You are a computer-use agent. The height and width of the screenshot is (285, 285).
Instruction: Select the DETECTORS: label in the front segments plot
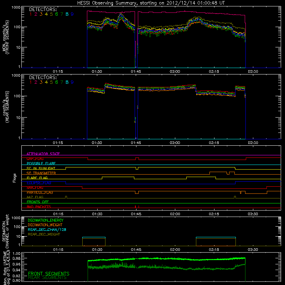tap(43, 10)
